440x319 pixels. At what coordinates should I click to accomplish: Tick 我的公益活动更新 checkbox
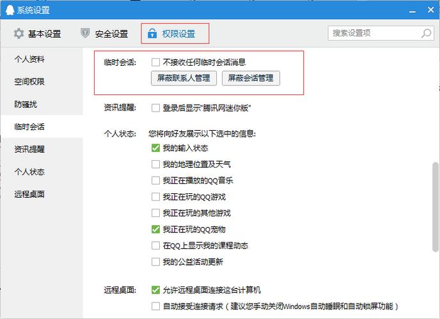coord(155,262)
